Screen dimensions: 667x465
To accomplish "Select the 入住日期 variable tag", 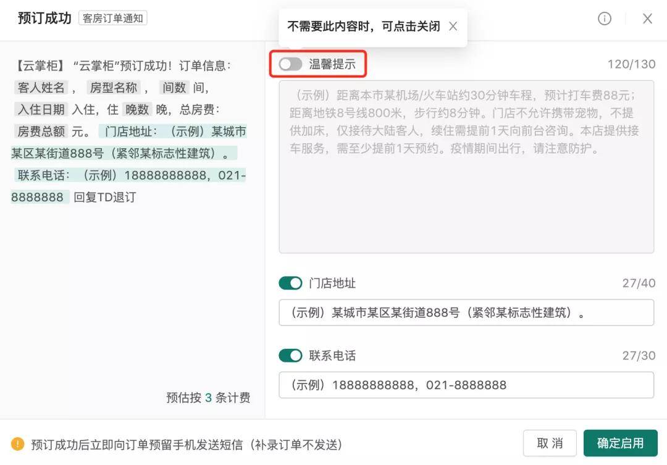I will pos(41,109).
